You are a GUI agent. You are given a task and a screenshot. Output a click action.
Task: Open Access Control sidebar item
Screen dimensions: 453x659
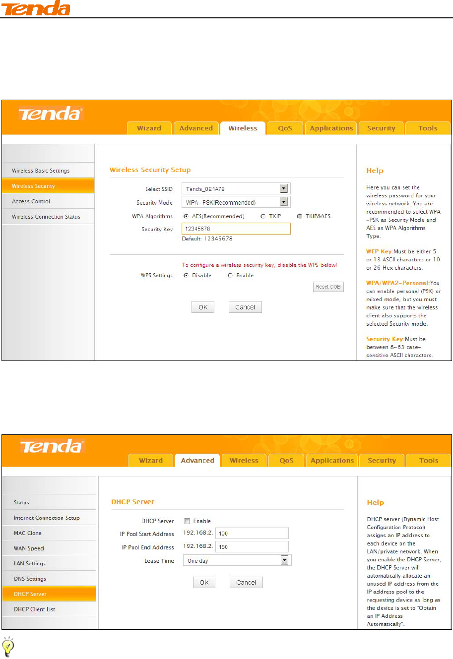tap(48, 201)
